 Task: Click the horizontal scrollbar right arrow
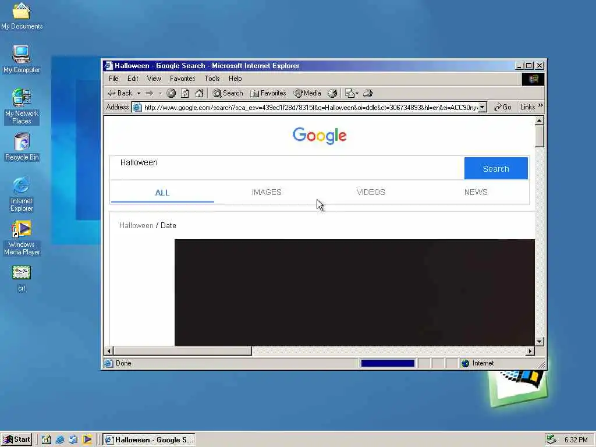click(x=530, y=351)
